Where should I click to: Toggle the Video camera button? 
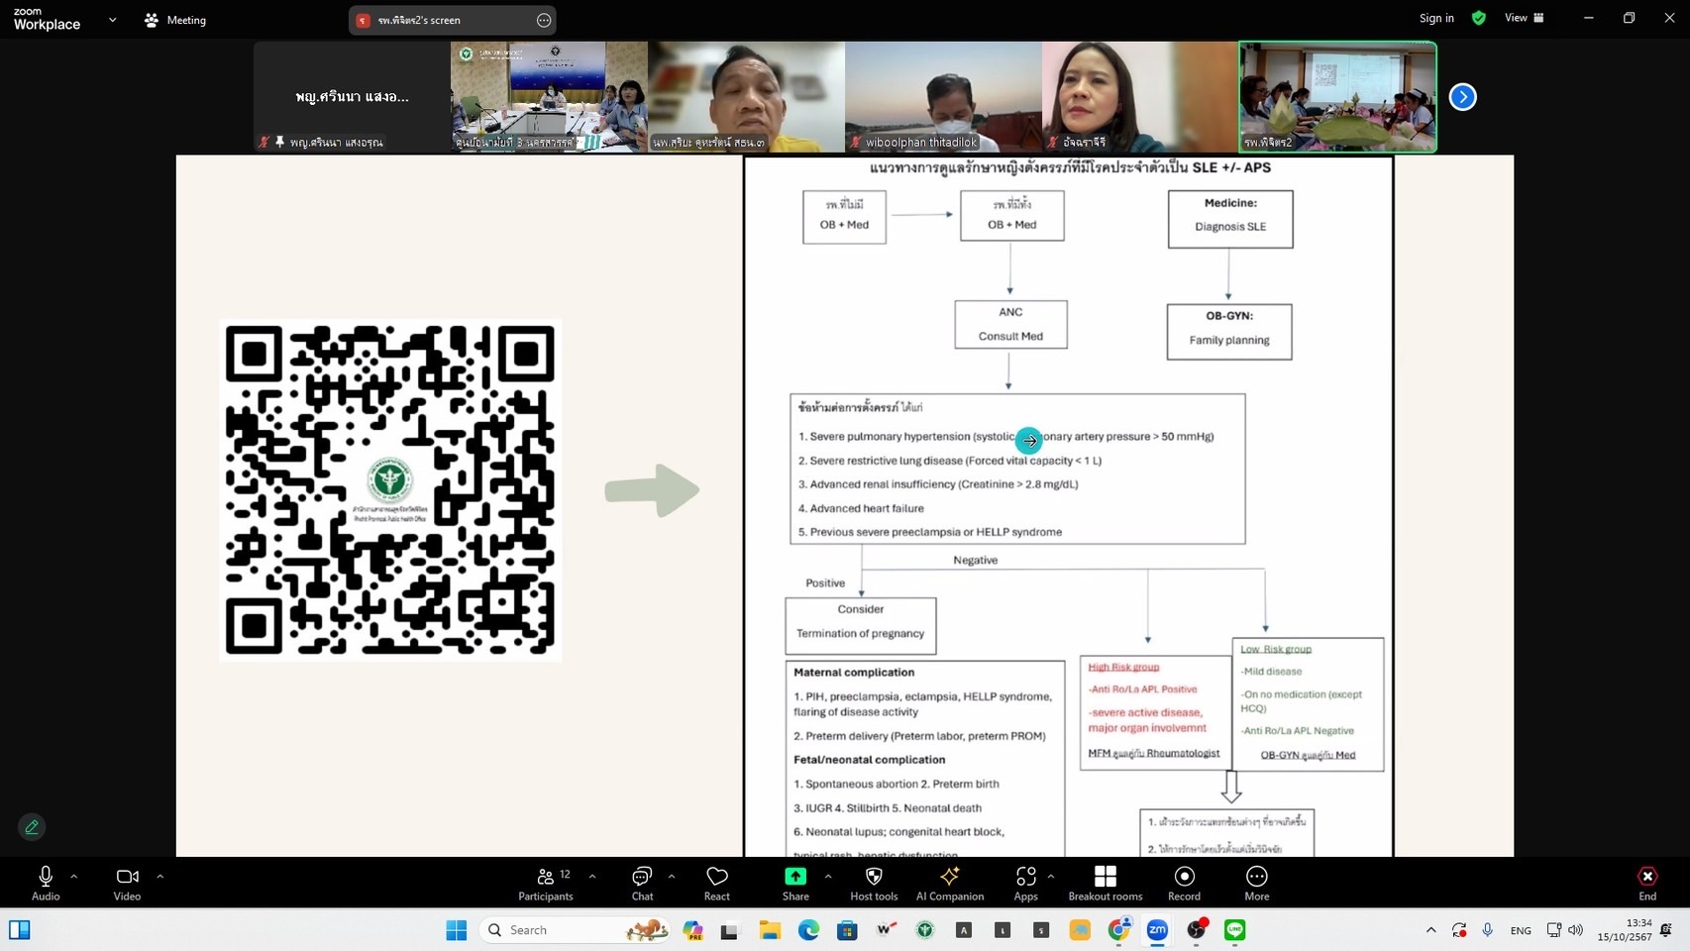pos(127,883)
